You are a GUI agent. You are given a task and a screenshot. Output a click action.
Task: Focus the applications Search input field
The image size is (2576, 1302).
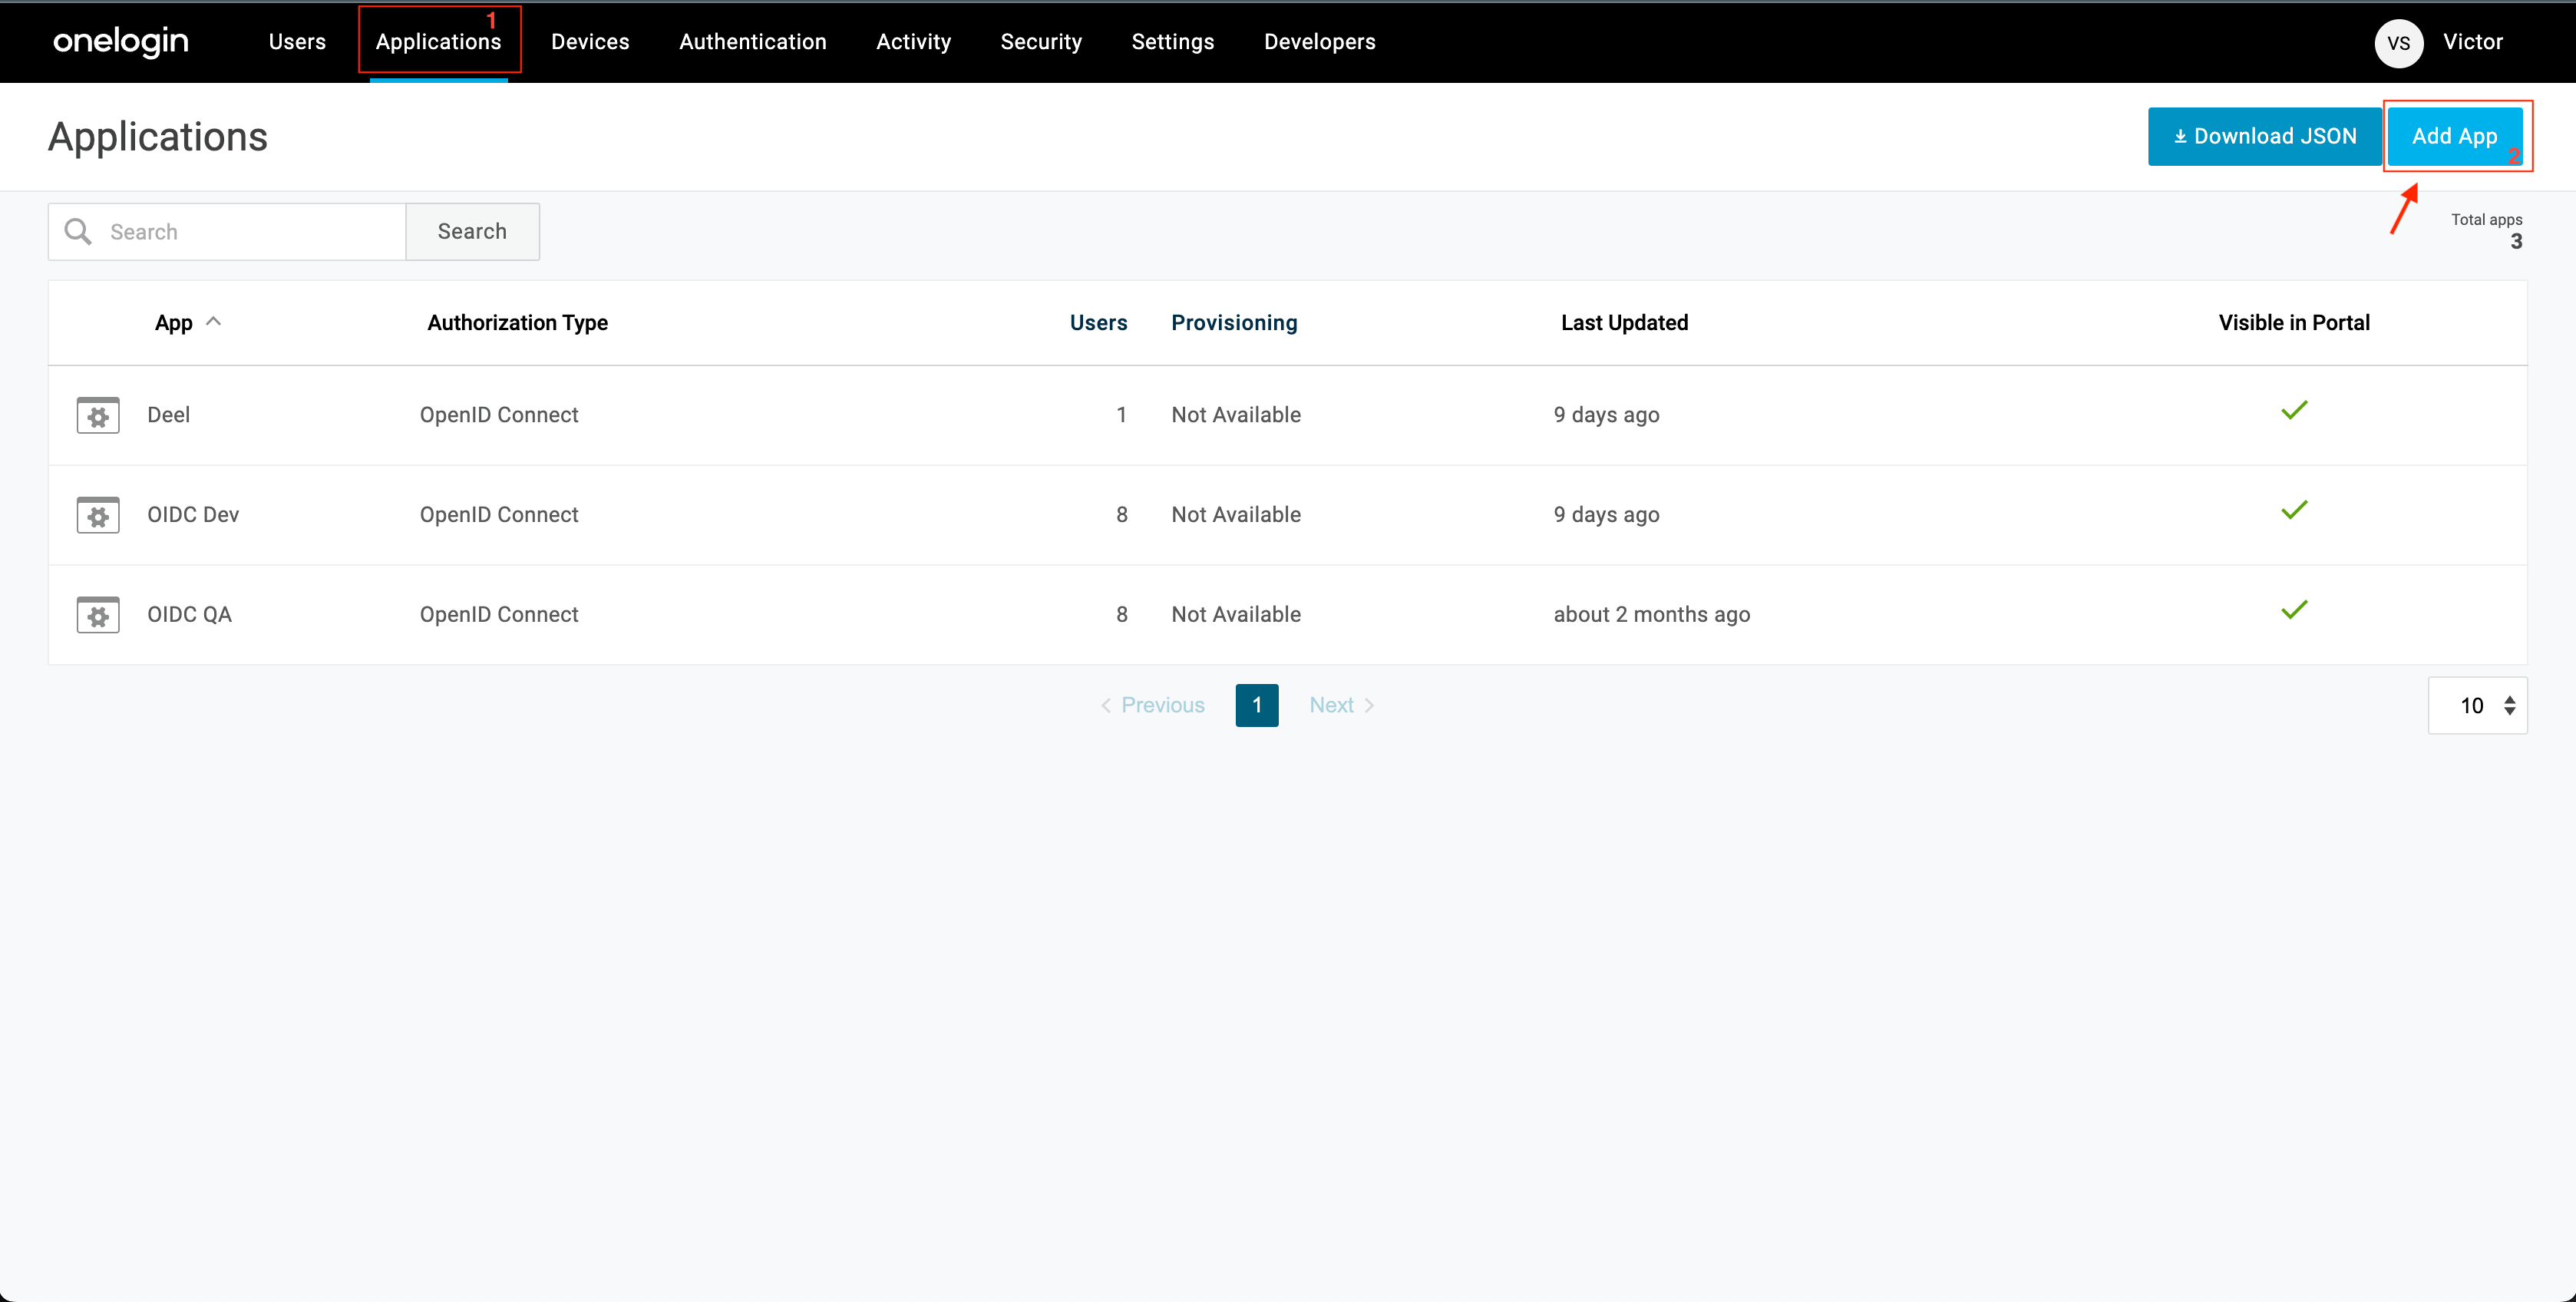(x=250, y=232)
